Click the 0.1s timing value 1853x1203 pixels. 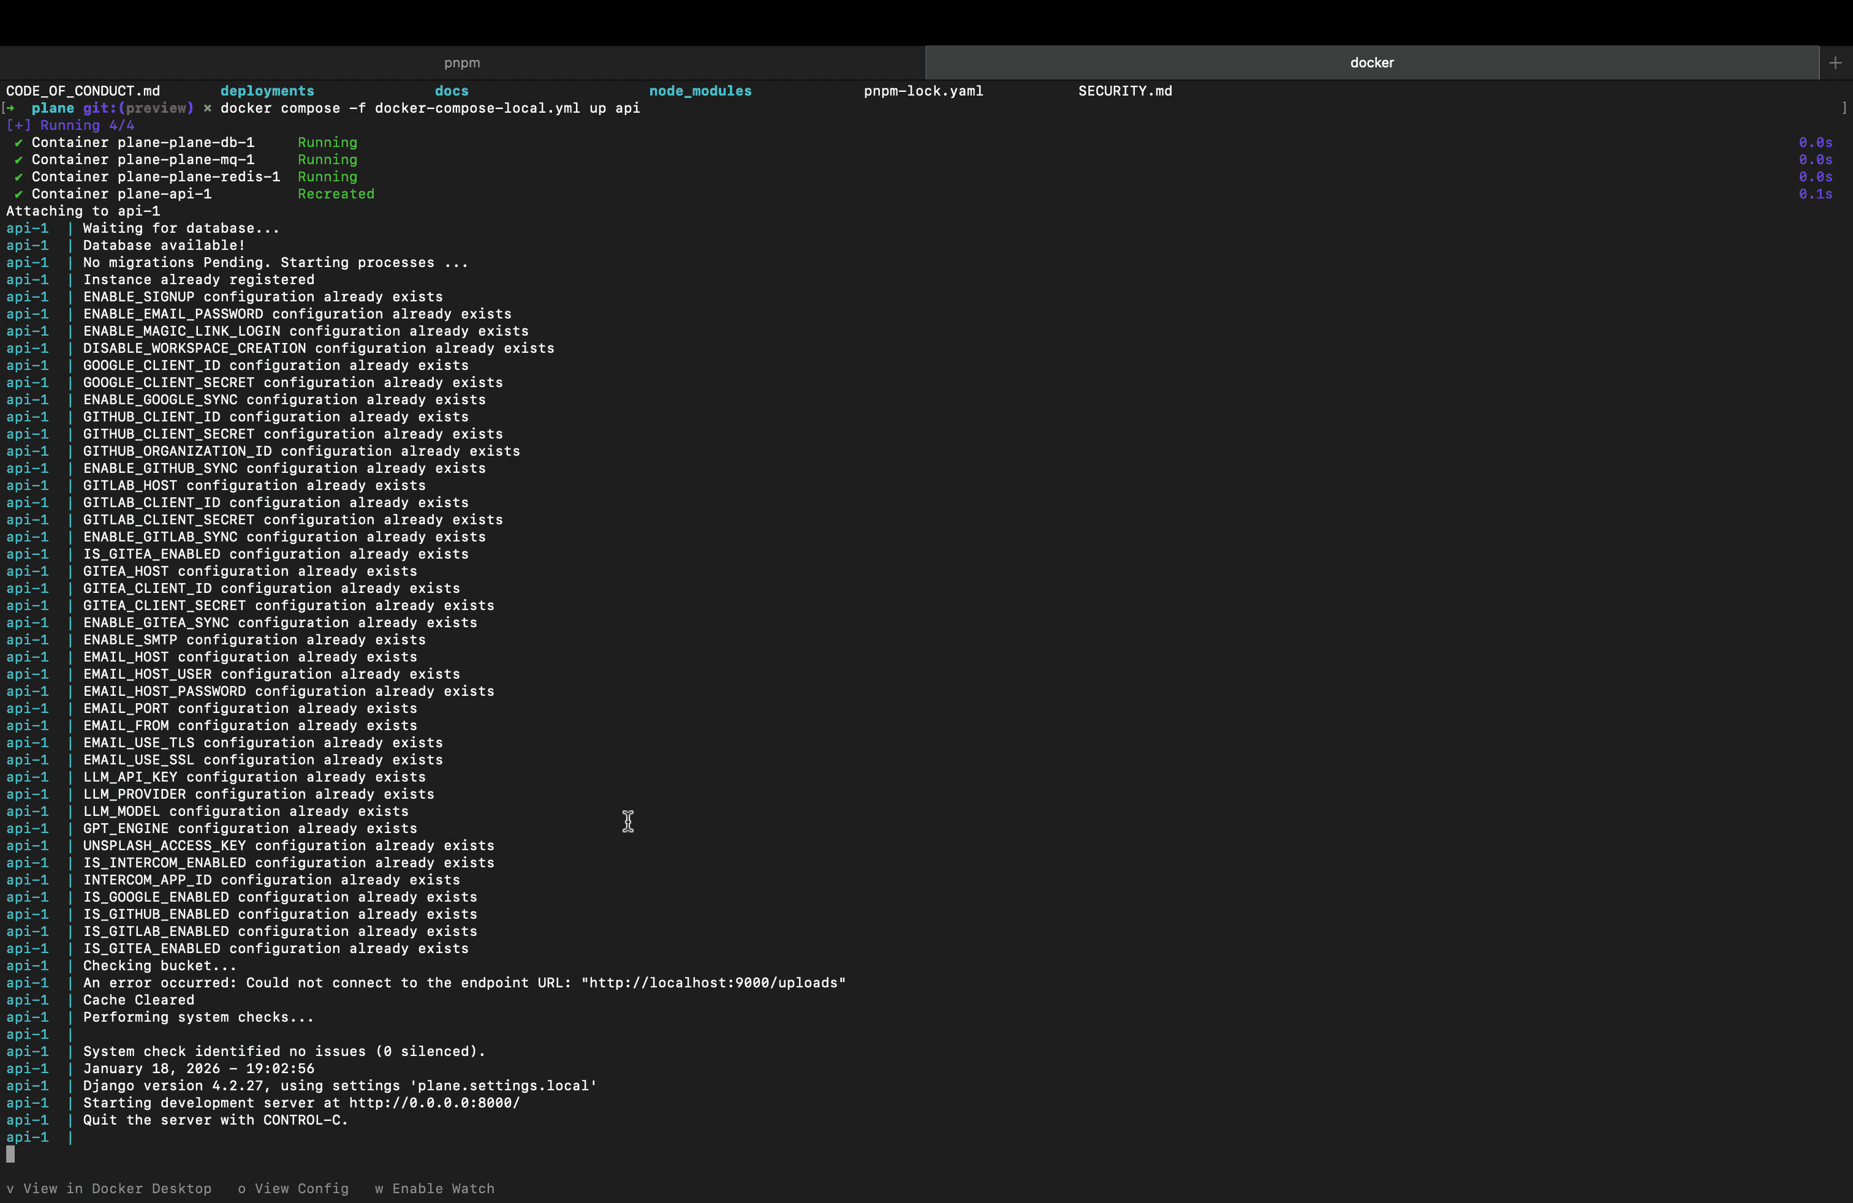click(1815, 194)
